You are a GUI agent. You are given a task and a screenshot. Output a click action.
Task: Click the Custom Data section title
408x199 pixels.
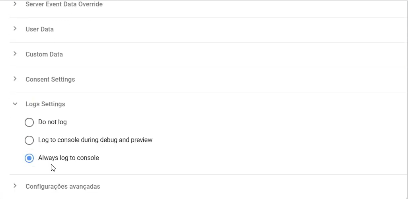click(44, 55)
